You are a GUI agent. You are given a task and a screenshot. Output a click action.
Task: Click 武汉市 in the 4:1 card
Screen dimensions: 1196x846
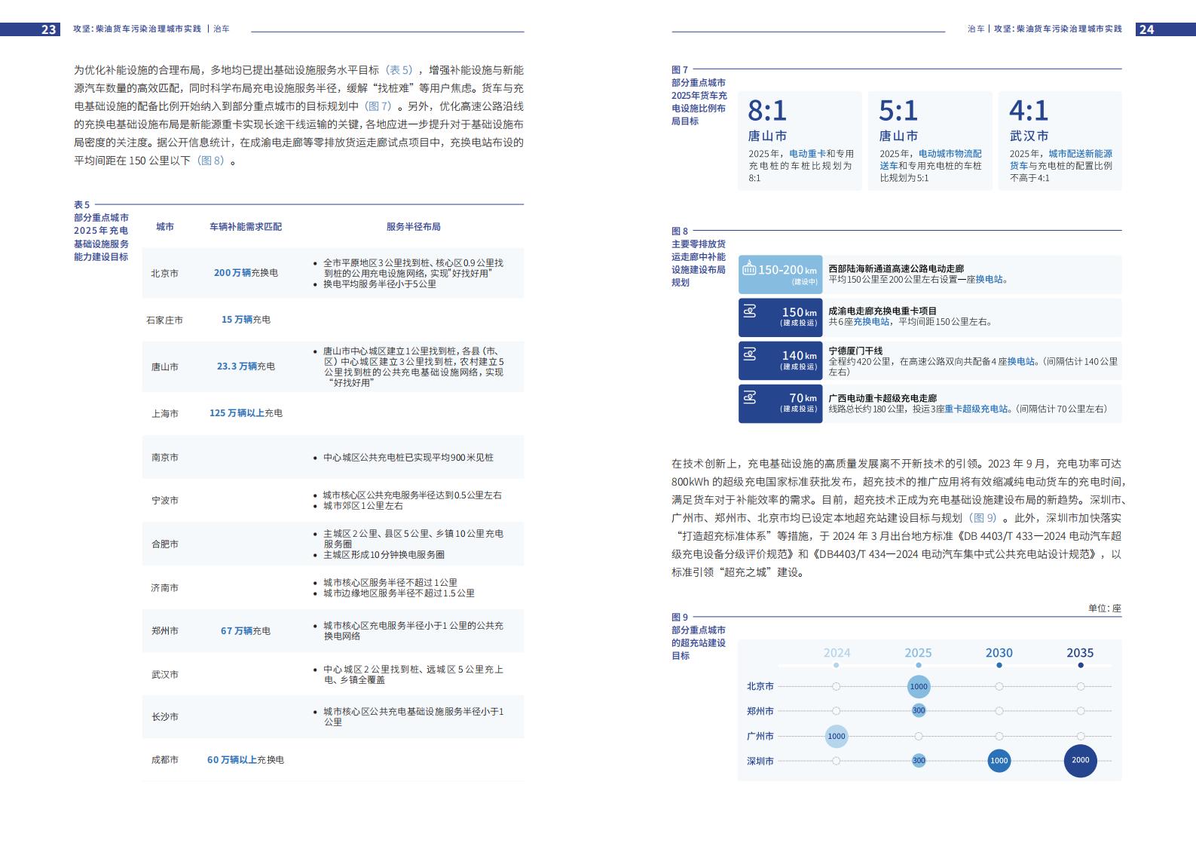(x=1029, y=136)
